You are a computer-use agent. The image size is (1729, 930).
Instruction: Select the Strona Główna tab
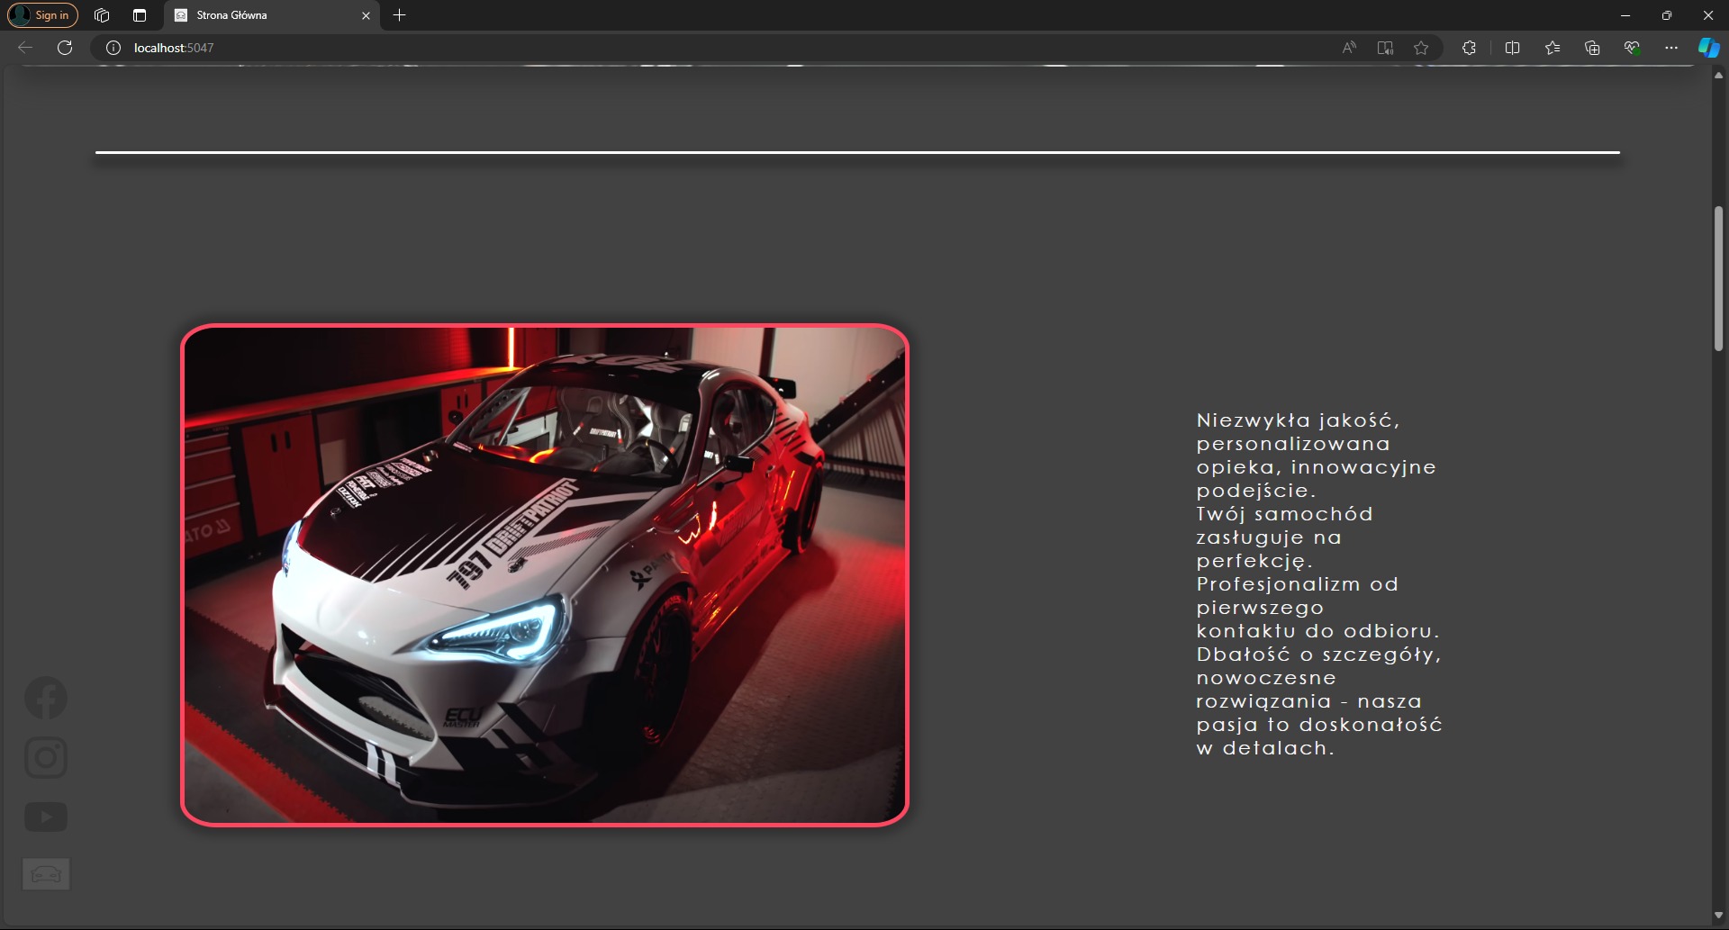261,15
